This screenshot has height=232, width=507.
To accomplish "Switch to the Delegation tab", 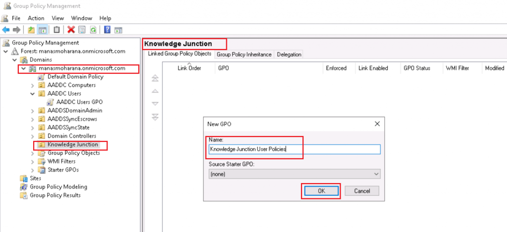I will point(289,54).
